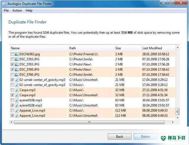Click music icon of eyerer0108.mp3 in Unsorted
The width and height of the screenshot is (189, 145).
click(x=17, y=105)
